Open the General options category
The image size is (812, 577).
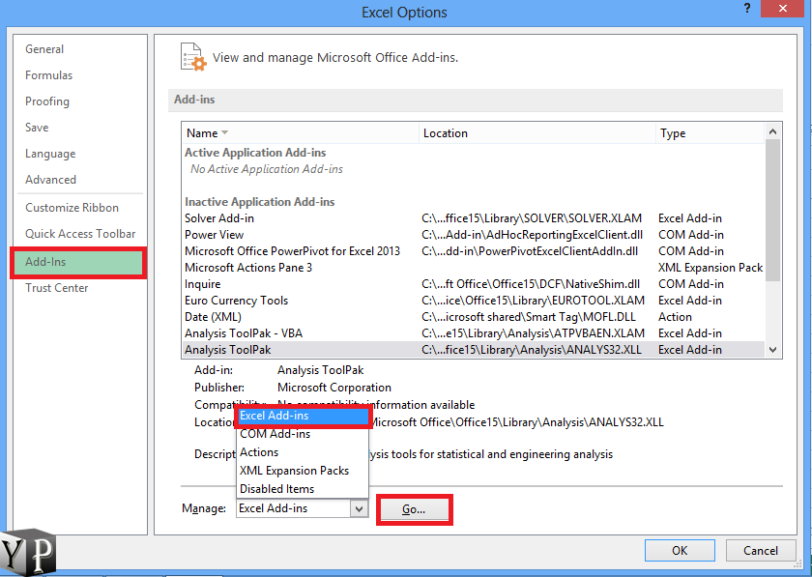coord(44,49)
